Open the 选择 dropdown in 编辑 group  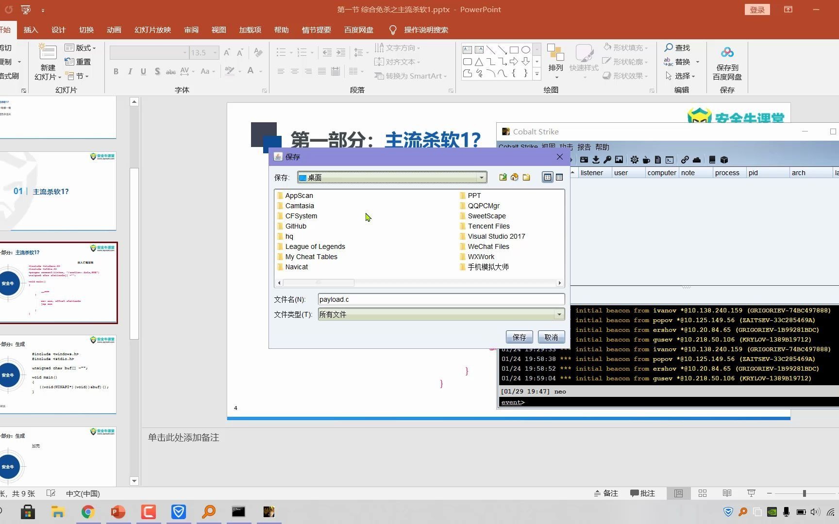tap(680, 76)
